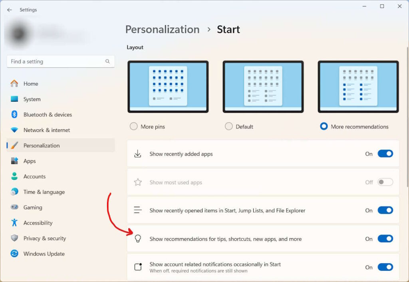
Task: Open the Accessibility settings page
Action: click(61, 223)
